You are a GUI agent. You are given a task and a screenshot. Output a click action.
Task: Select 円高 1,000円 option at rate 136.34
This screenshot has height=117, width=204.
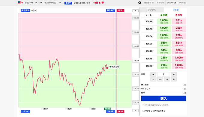pyautogui.click(x=164, y=36)
